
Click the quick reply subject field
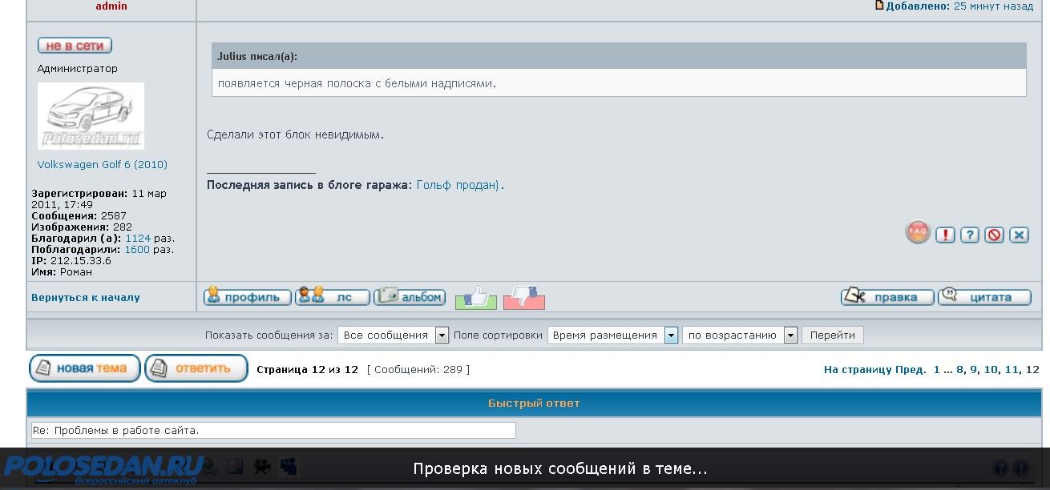click(x=273, y=431)
